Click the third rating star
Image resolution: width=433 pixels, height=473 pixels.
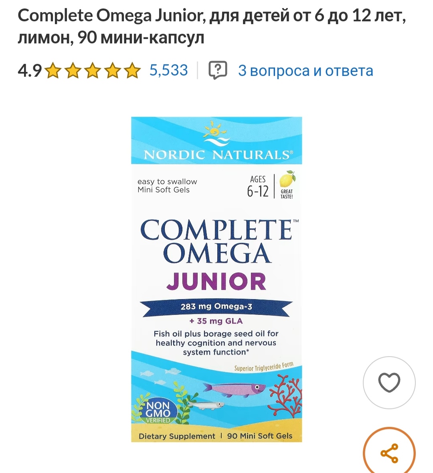pos(93,71)
